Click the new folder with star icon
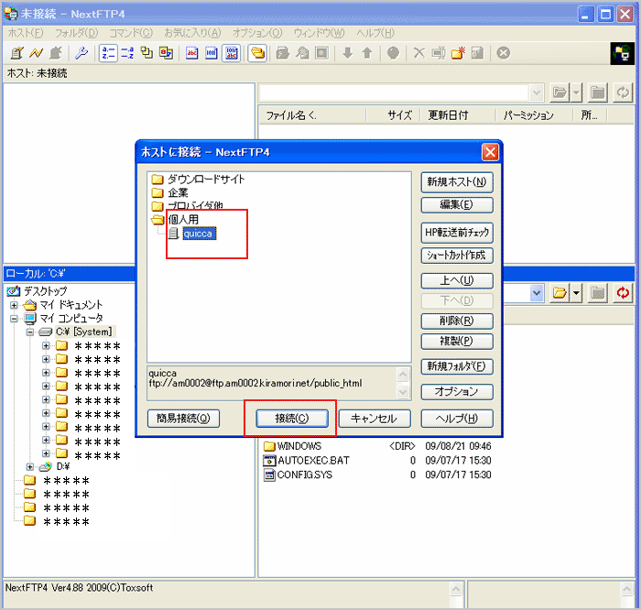The height and width of the screenshot is (610, 641). click(458, 53)
